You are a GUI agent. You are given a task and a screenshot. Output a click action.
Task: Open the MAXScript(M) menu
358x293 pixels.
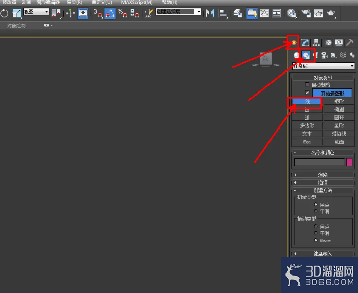click(x=137, y=2)
